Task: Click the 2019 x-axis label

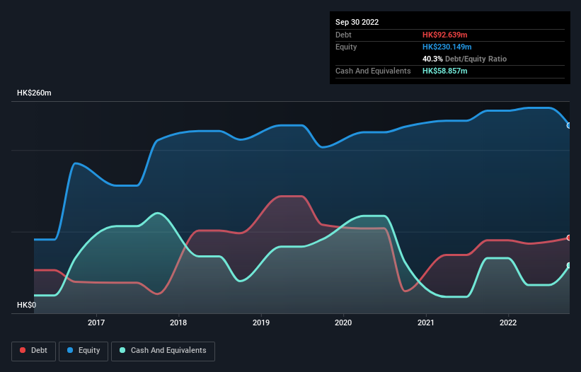Action: pos(261,322)
